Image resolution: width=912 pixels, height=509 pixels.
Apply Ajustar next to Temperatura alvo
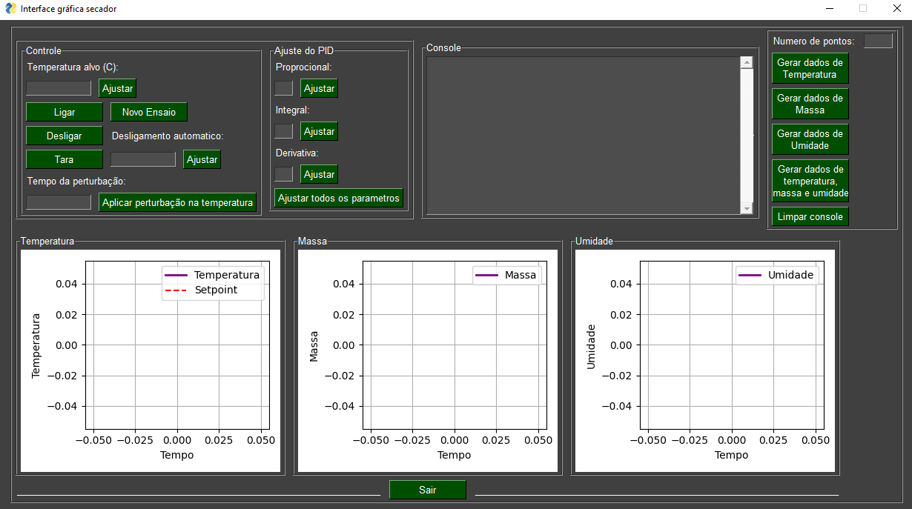(x=116, y=87)
